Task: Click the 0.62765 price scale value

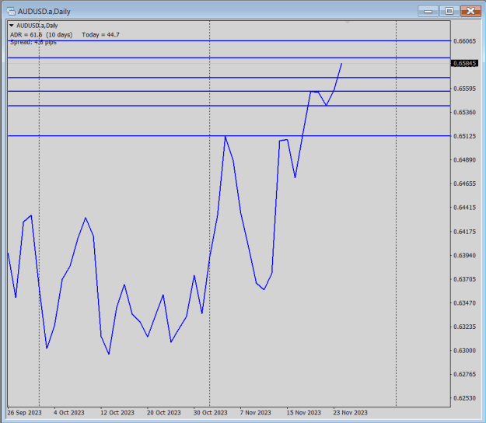Action: (x=464, y=374)
